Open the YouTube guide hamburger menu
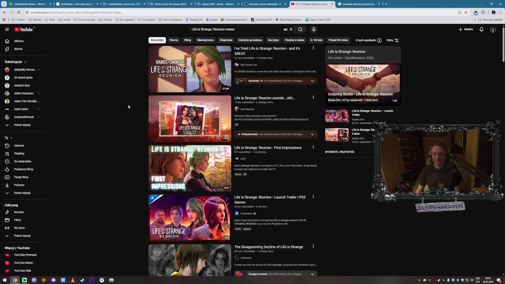The height and width of the screenshot is (284, 505). coord(7,29)
